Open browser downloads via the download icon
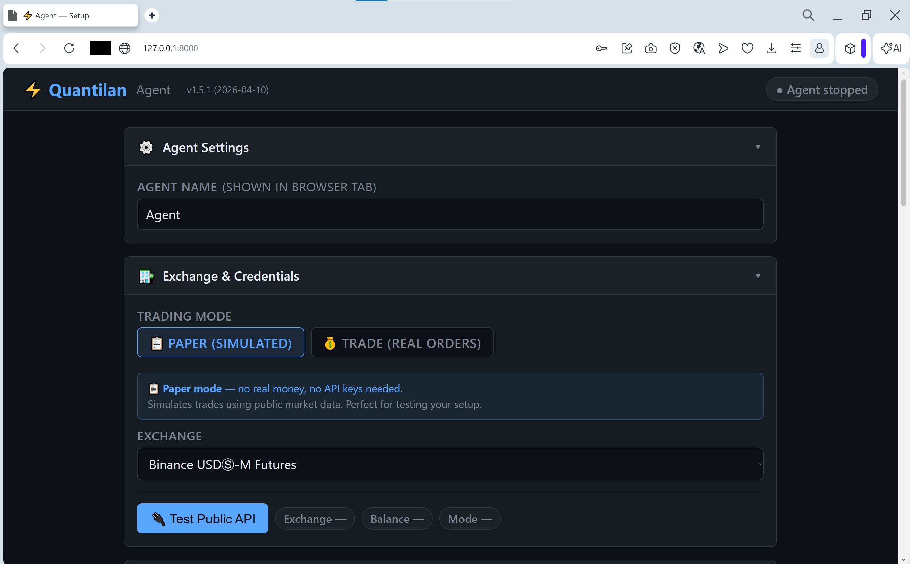This screenshot has height=564, width=910. click(x=771, y=48)
